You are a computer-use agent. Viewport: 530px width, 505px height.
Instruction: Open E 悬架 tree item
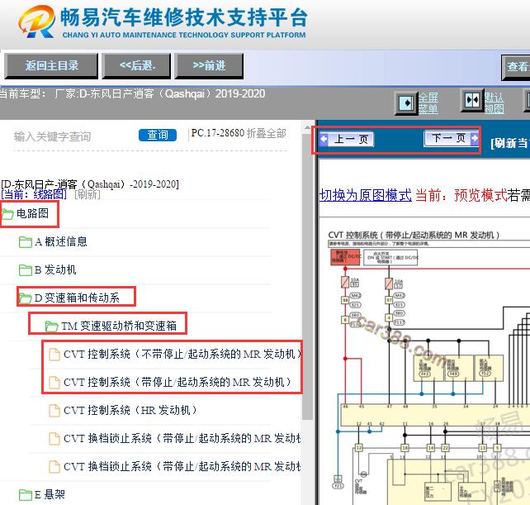coord(50,494)
